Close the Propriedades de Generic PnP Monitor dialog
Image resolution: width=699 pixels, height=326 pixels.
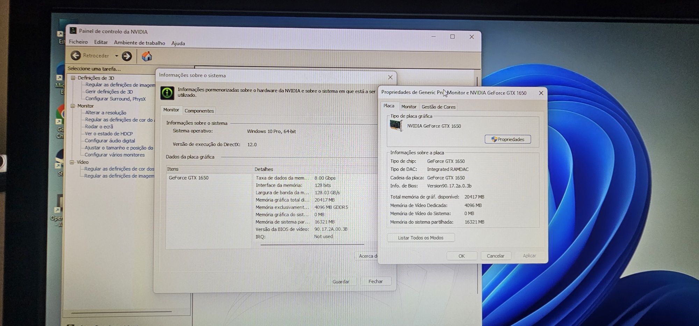(541, 93)
